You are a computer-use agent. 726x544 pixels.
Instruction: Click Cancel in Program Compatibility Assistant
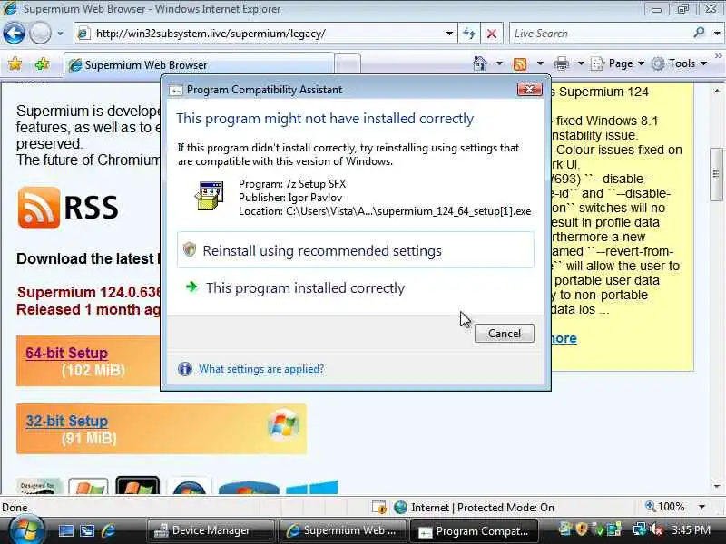coord(505,334)
